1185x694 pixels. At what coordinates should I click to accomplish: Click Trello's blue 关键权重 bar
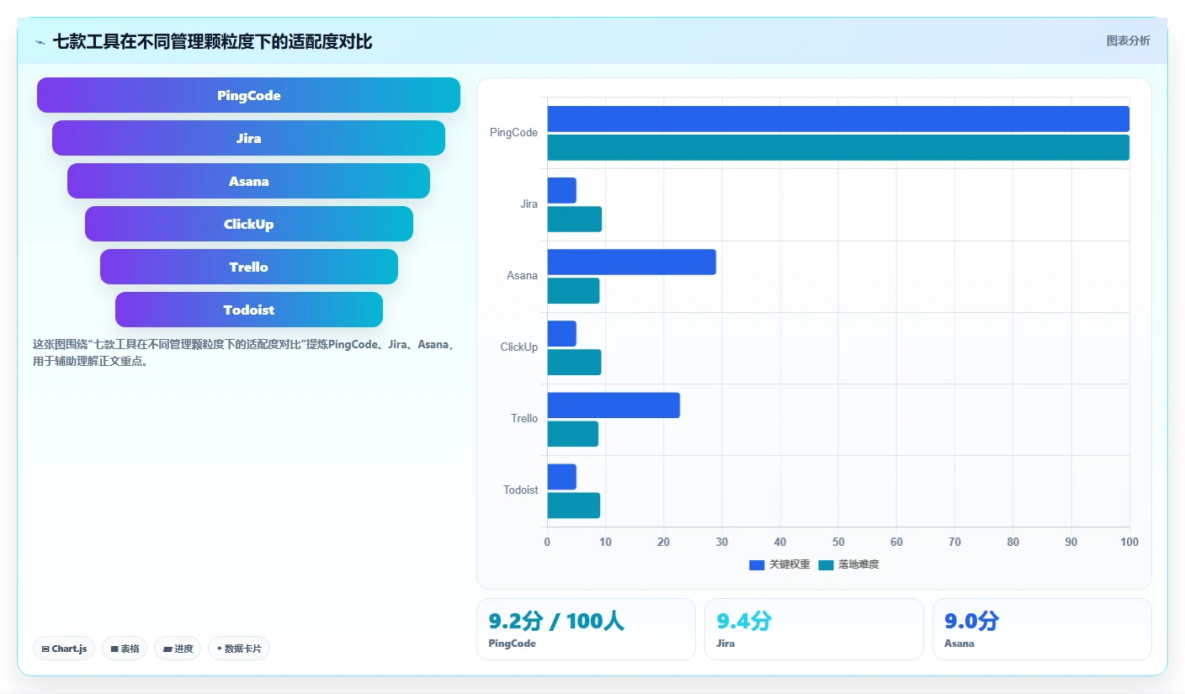pos(614,405)
